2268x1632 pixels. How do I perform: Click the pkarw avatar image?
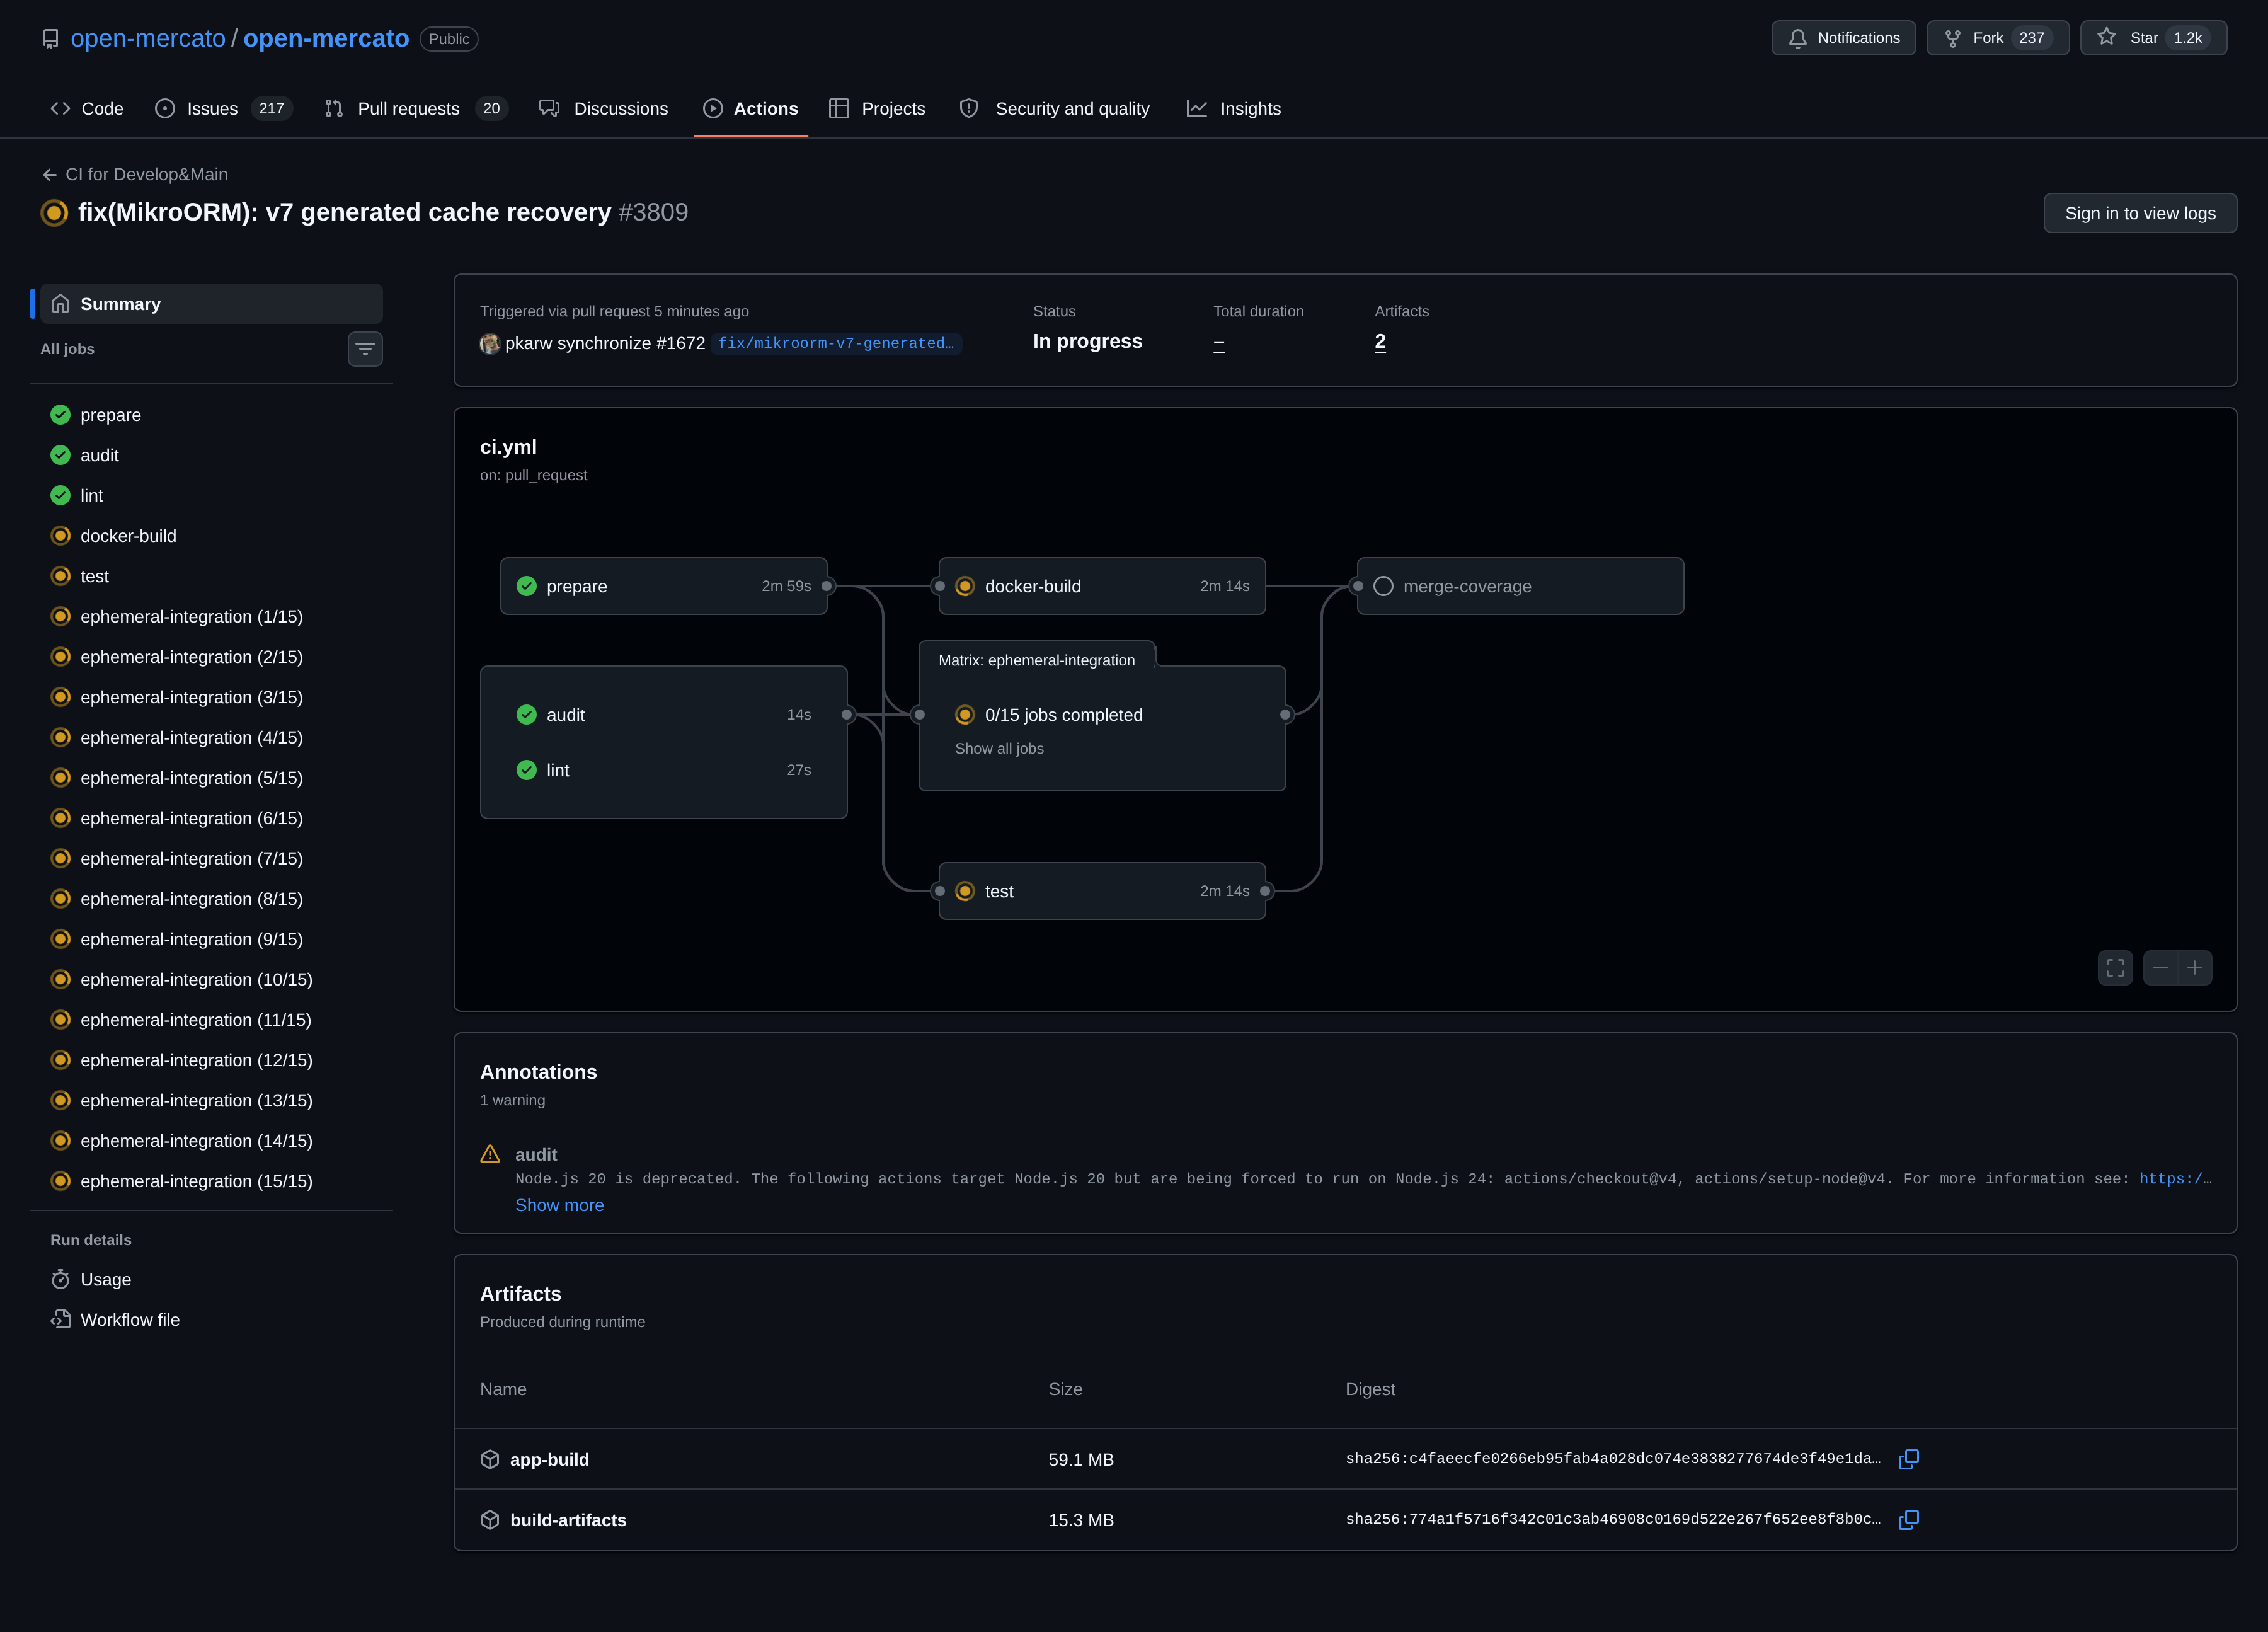point(490,344)
